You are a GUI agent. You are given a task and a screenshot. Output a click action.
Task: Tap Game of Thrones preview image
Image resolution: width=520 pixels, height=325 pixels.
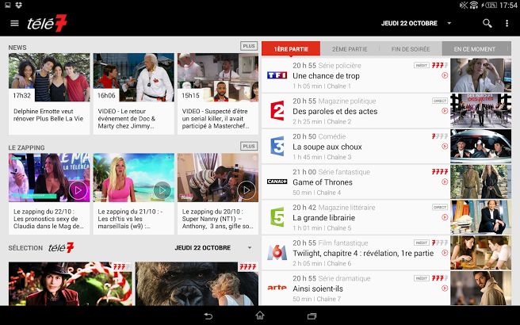click(x=480, y=182)
